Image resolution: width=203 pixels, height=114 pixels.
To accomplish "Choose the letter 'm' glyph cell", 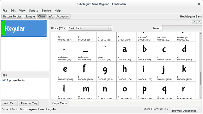I will click(x=87, y=90).
